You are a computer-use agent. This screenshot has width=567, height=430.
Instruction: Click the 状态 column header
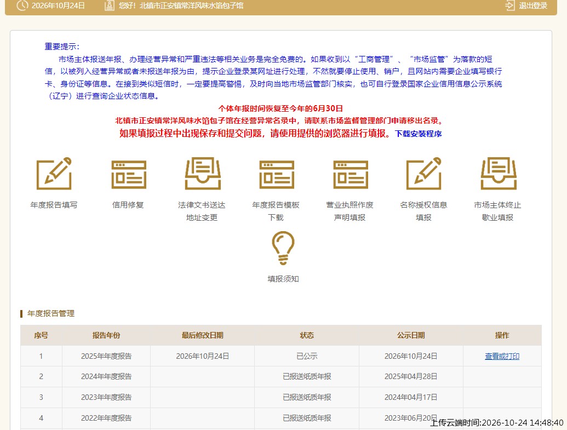click(307, 335)
